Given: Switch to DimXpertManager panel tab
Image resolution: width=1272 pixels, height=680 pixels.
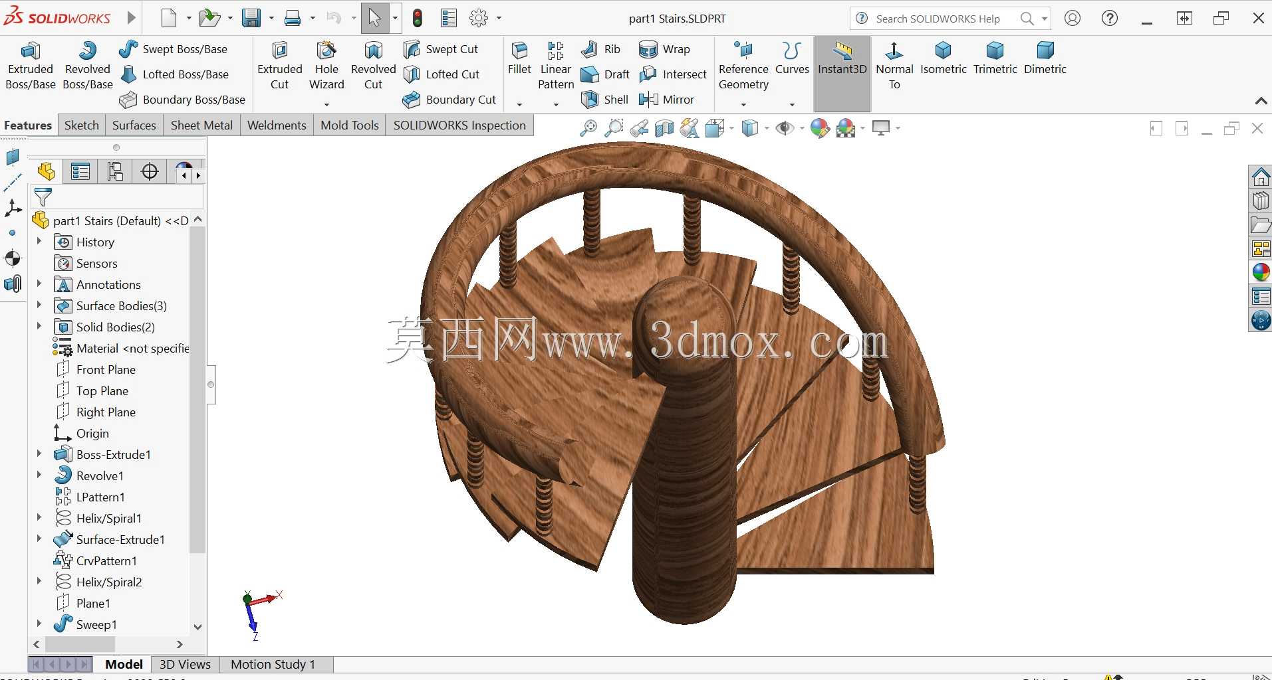Looking at the screenshot, I should [x=150, y=172].
